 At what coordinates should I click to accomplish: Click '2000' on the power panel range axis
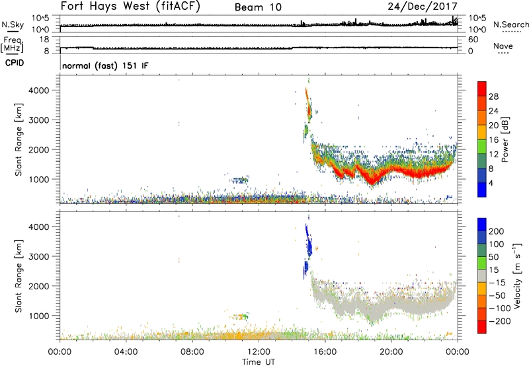pyautogui.click(x=39, y=149)
